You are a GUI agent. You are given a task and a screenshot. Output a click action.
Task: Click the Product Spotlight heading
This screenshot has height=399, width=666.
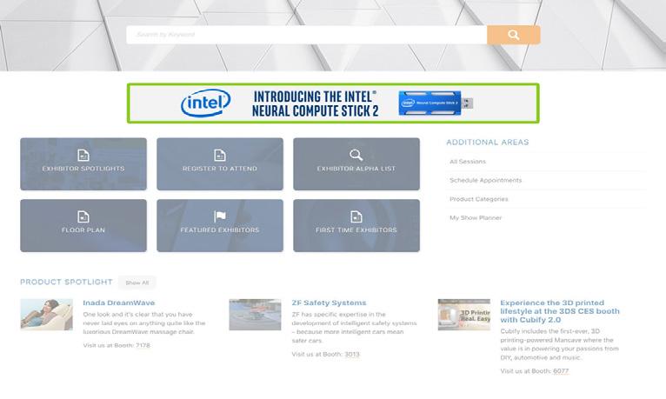click(x=66, y=282)
